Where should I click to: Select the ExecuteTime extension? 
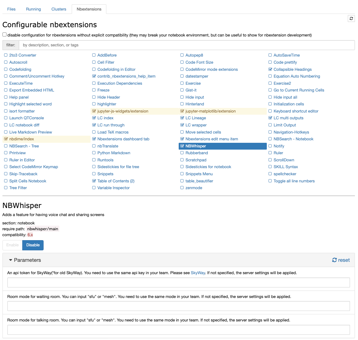[x=21, y=83]
